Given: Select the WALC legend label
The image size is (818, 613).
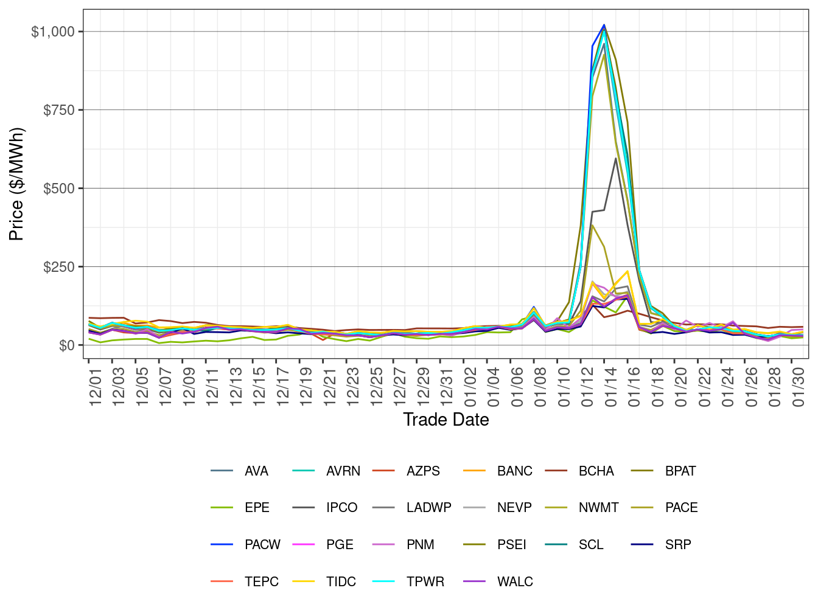Looking at the screenshot, I should click(515, 582).
